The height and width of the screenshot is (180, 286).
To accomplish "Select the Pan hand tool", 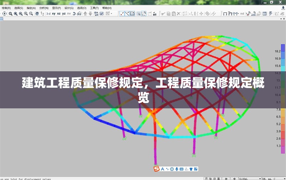I will click(37, 14).
